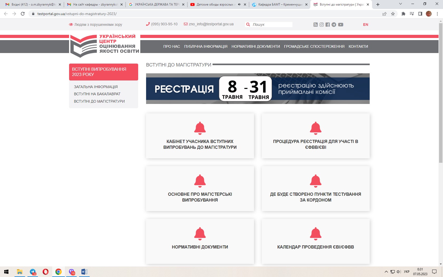Open the browser extensions puzzle icon
The height and width of the screenshot is (277, 443).
pyautogui.click(x=403, y=14)
